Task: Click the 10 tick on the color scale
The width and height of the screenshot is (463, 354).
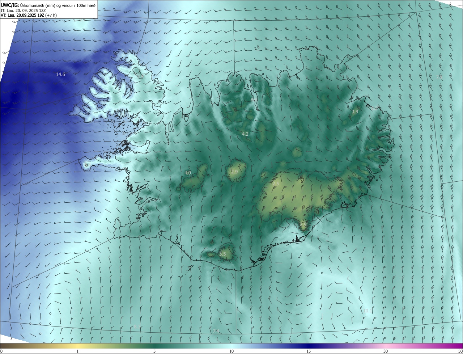Action: (x=231, y=351)
